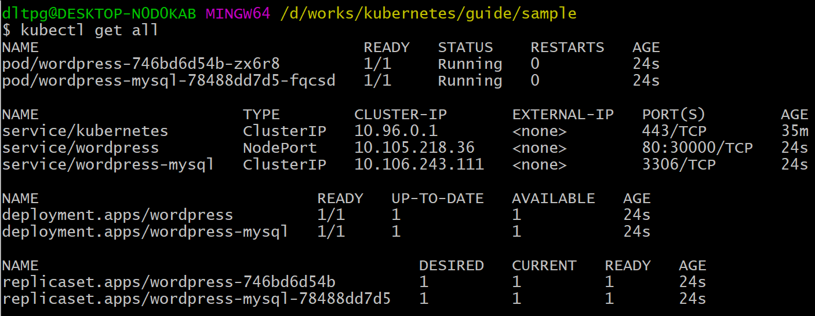The height and width of the screenshot is (316, 815).
Task: Click the CLUSTER-IP column header
Action: [x=401, y=114]
